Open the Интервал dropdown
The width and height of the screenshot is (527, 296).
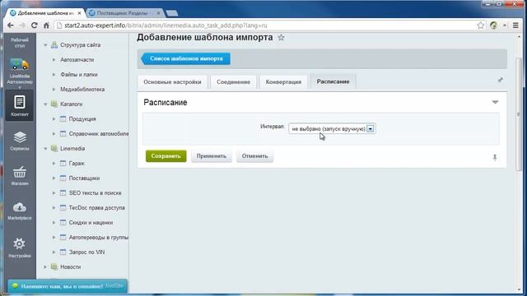332,128
